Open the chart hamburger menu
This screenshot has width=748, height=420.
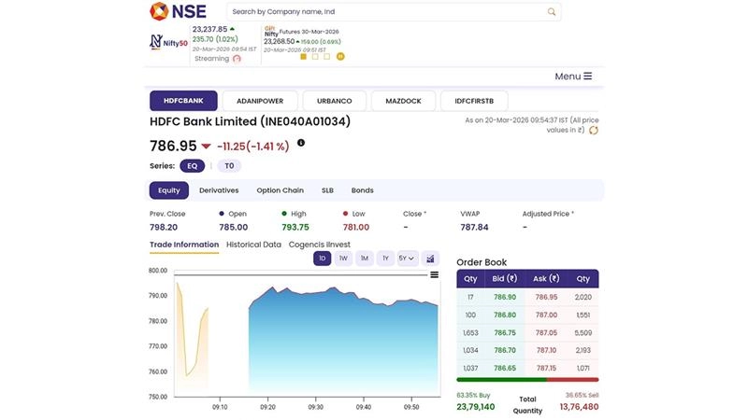(x=434, y=274)
